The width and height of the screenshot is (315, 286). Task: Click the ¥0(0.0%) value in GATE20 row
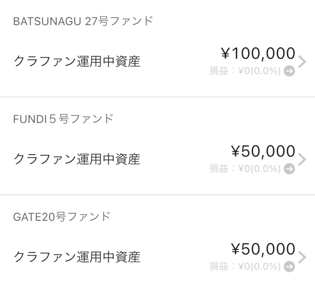coord(260,266)
